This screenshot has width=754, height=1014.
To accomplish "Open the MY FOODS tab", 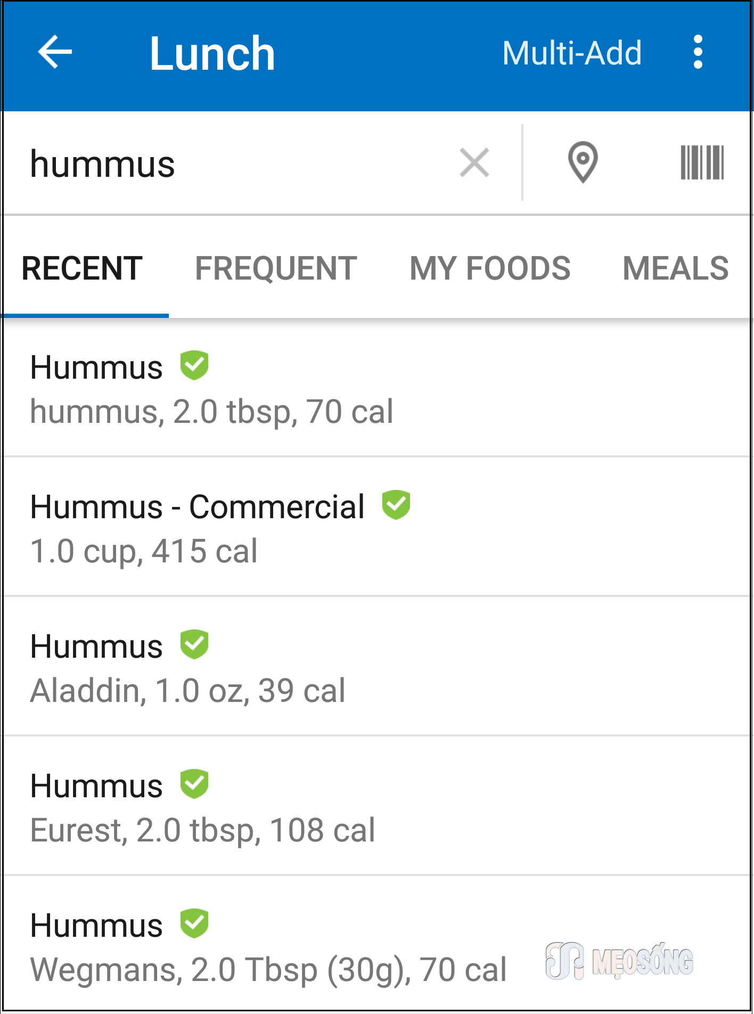I will click(490, 268).
